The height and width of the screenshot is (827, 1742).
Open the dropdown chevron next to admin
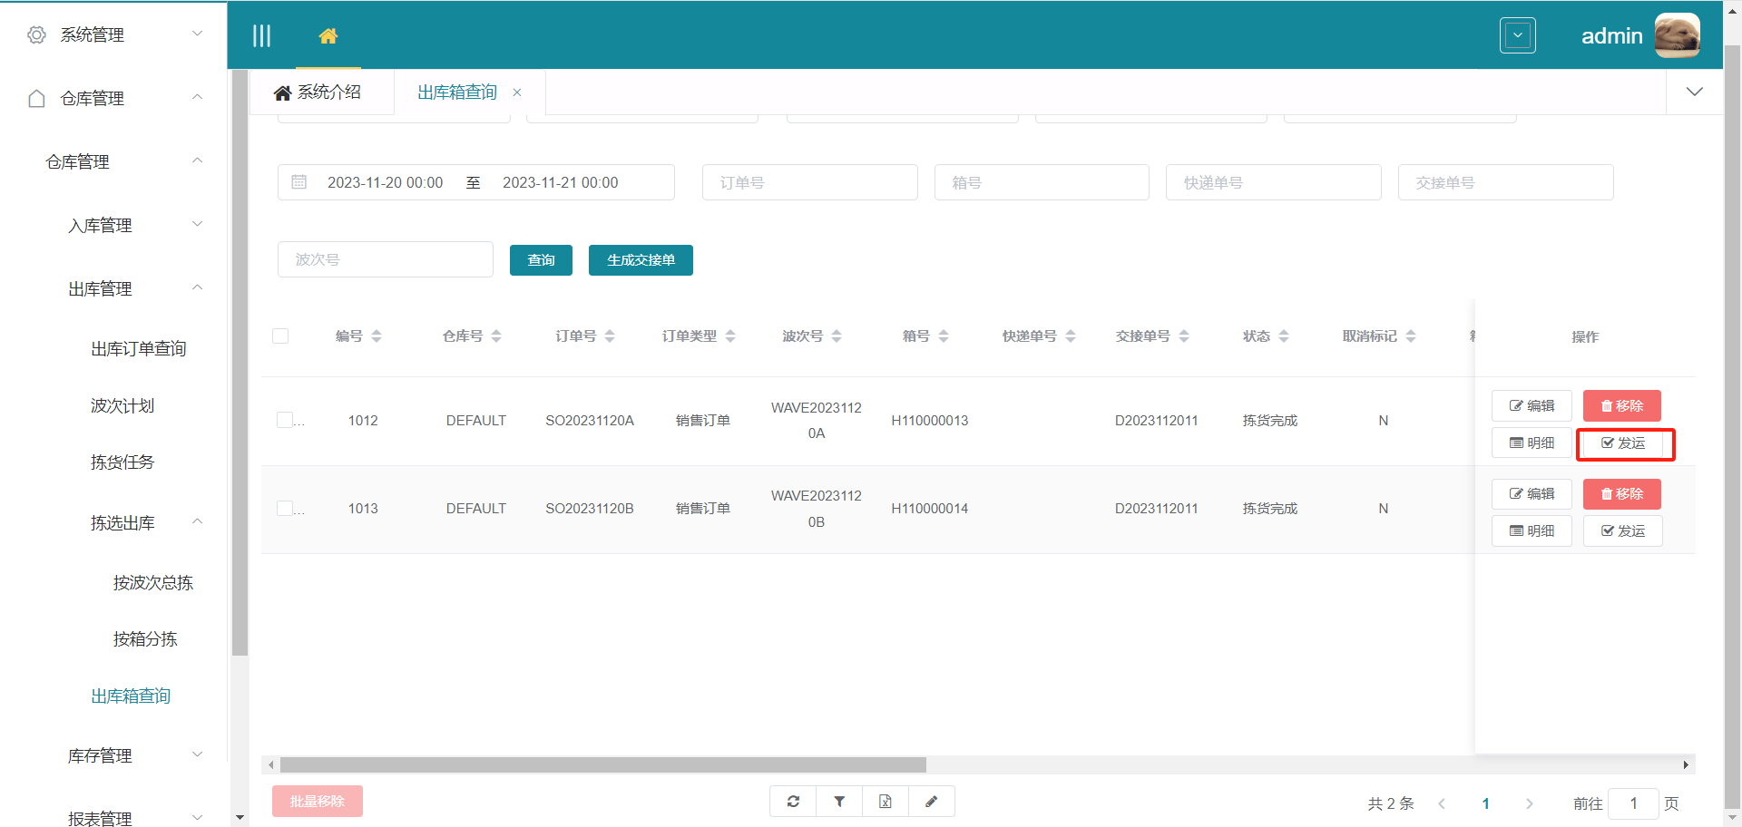(1517, 35)
